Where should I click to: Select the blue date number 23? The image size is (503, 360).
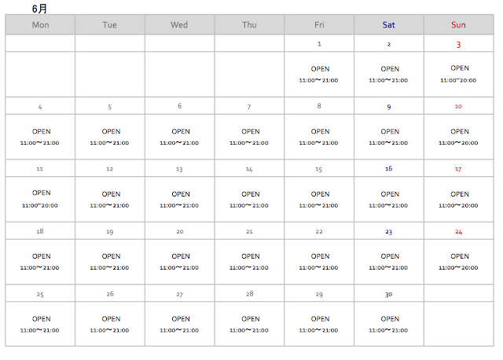(x=389, y=232)
